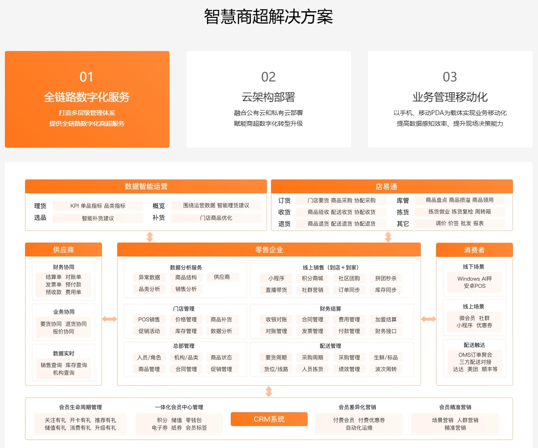Click the vertical arrow below 数据智能运营 panel
This screenshot has height=448, width=538.
click(150, 237)
